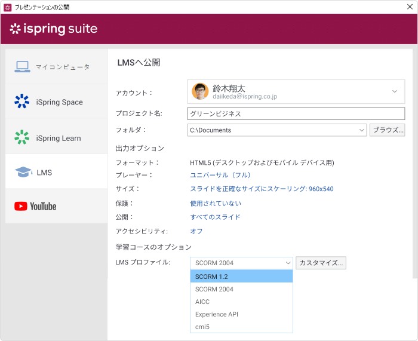Select AICC profile option
The image size is (418, 341).
pyautogui.click(x=241, y=302)
